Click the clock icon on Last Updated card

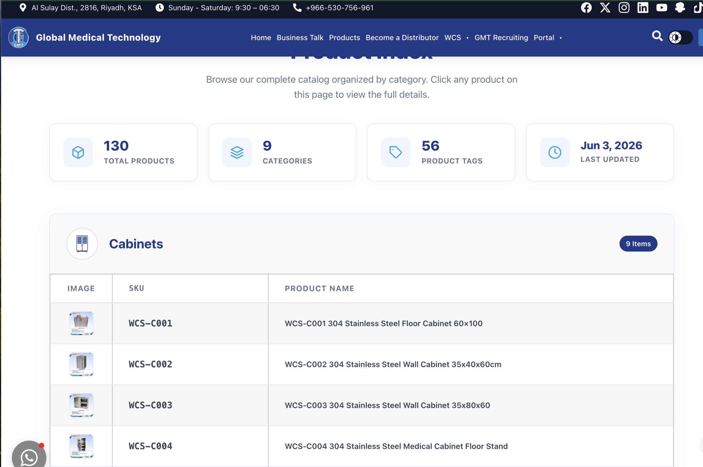[555, 152]
